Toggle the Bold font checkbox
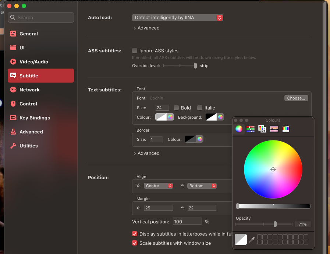This screenshot has height=254, width=330. tap(176, 108)
